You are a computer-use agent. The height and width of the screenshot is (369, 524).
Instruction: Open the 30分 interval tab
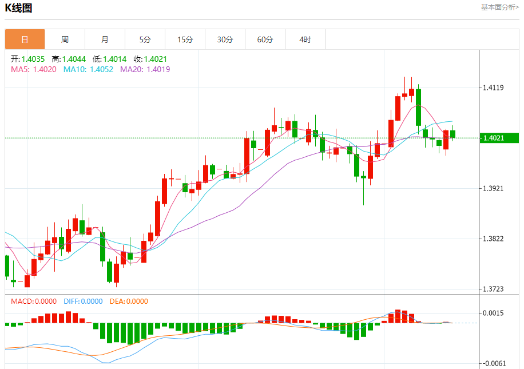pos(225,39)
